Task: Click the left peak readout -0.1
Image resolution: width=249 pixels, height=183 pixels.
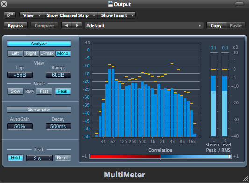Action: point(213,48)
